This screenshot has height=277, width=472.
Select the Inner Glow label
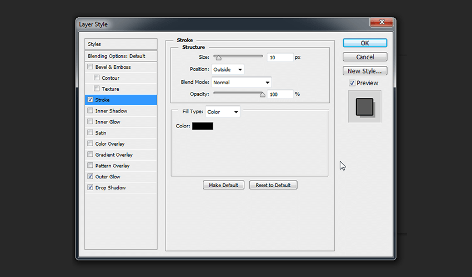pyautogui.click(x=108, y=122)
